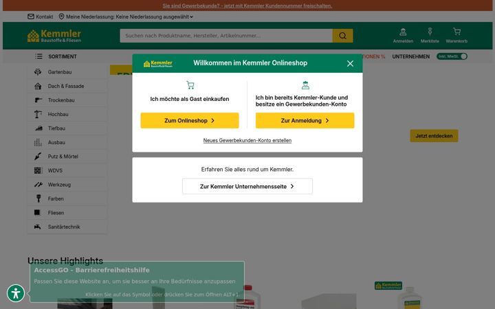Viewport: 495px width, 309px height.
Task: Click the Jetzt entdecken button
Action: [x=434, y=136]
